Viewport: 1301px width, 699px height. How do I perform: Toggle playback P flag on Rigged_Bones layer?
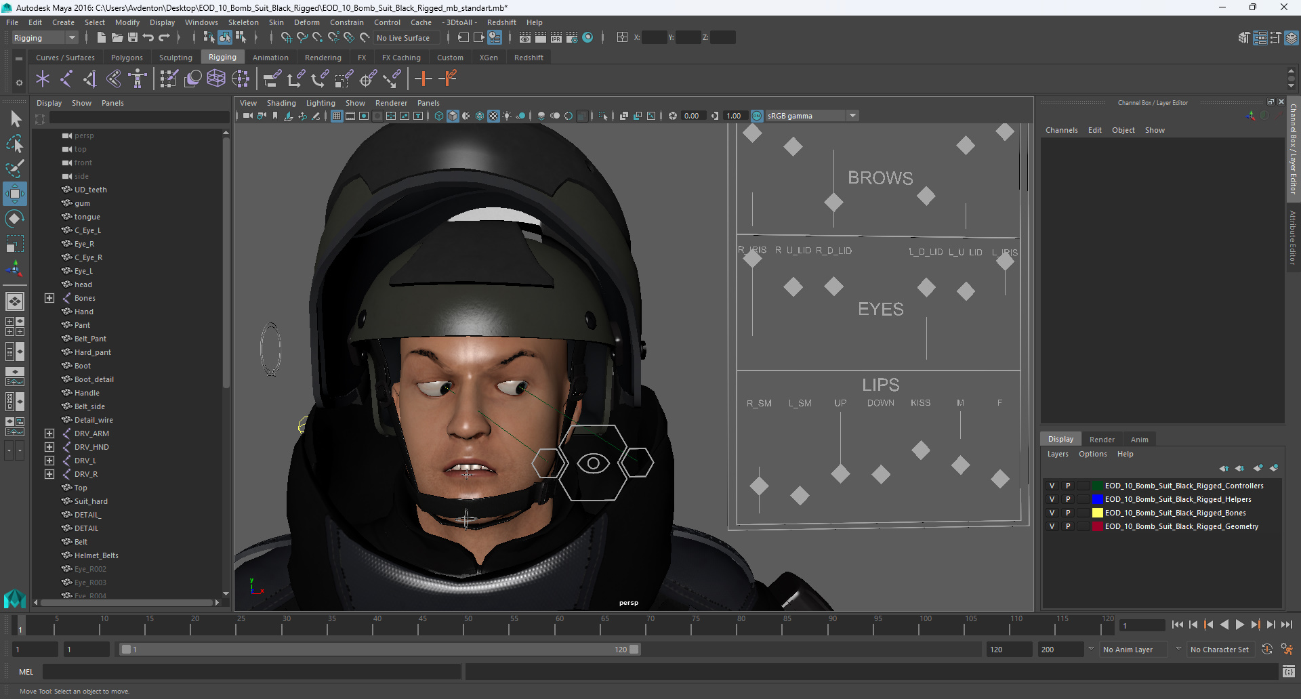[1068, 513]
